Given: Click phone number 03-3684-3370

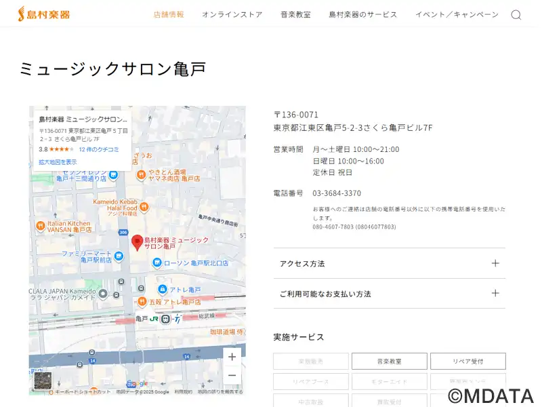Looking at the screenshot, I should [x=337, y=193].
